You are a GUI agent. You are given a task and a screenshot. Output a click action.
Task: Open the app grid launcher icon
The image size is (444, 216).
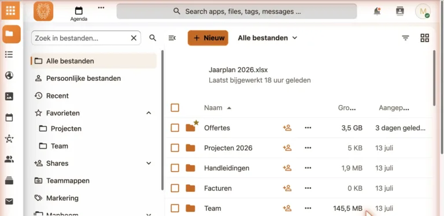[10, 10]
